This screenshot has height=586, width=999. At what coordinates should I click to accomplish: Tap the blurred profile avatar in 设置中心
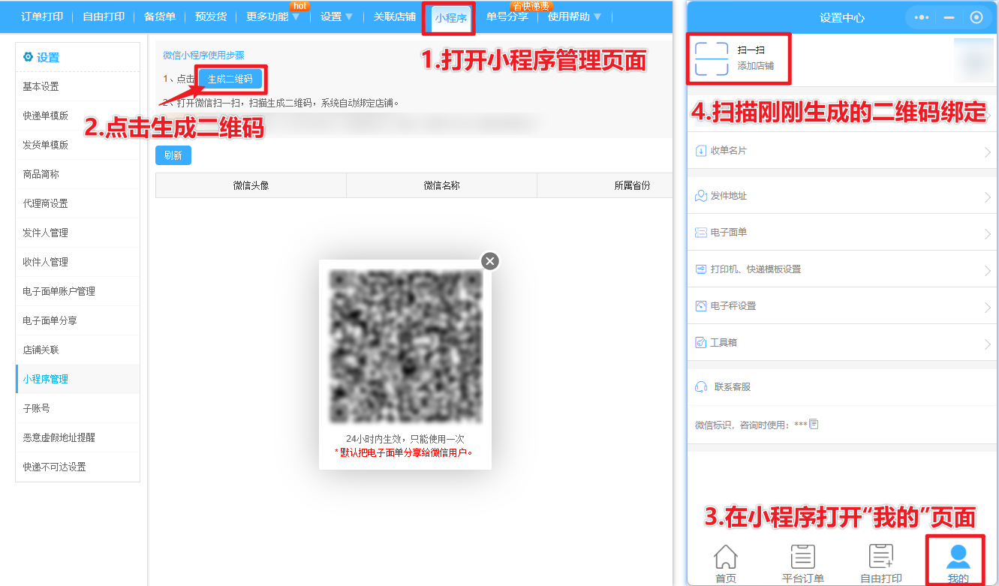click(973, 59)
